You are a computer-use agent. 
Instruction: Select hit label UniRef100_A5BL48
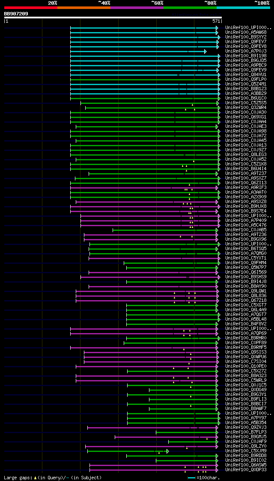[x=246, y=319]
